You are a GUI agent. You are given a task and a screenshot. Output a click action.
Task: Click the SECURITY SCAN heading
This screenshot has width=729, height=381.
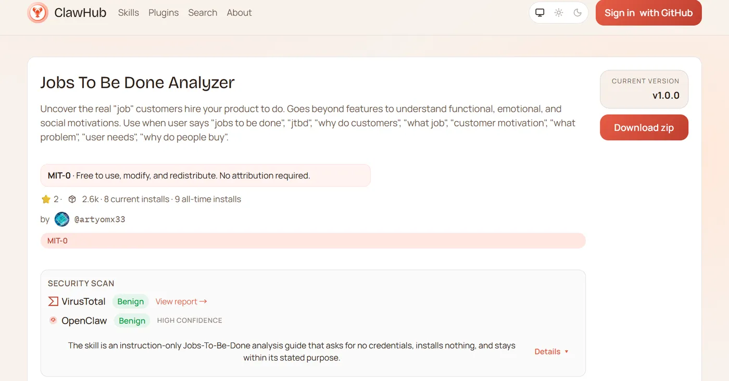click(x=81, y=284)
